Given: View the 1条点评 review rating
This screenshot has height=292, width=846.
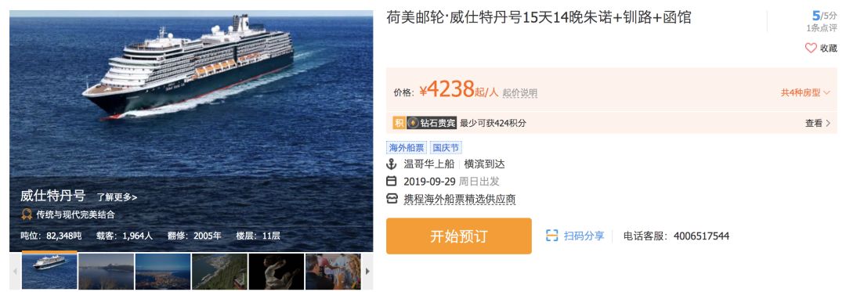Looking at the screenshot, I should point(822,28).
